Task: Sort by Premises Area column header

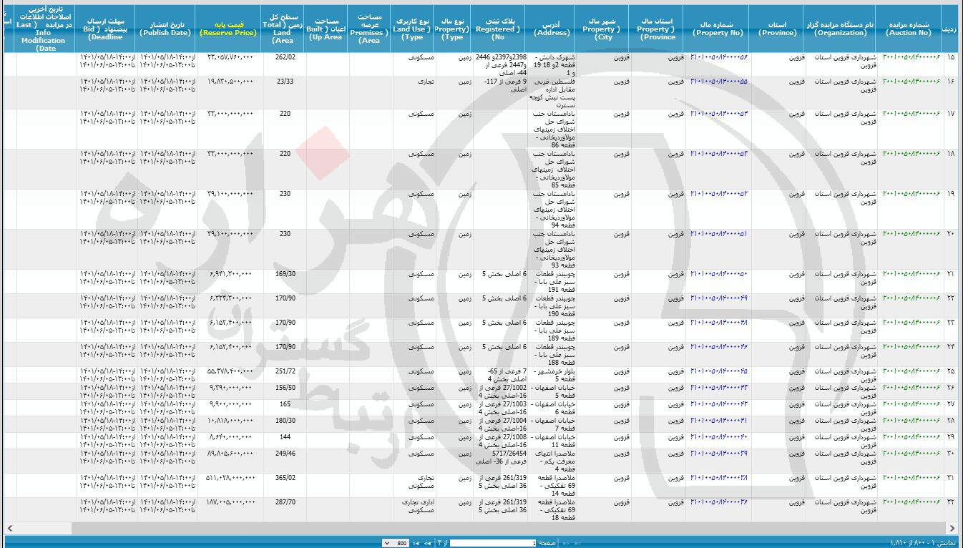Action: (x=370, y=29)
